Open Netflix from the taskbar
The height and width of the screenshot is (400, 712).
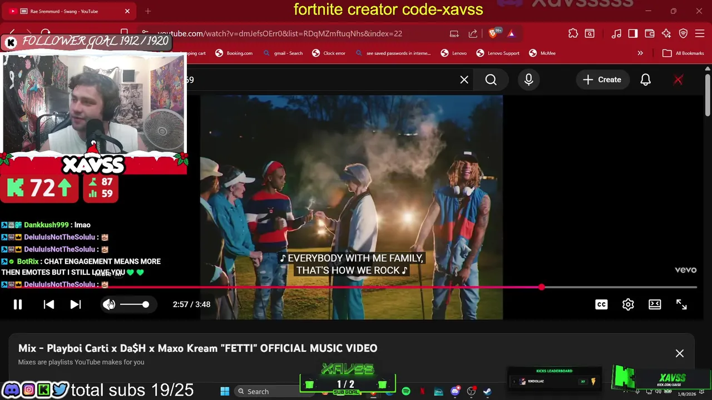click(422, 392)
